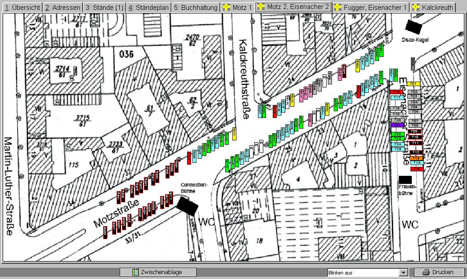Click the purple stand 721 marker
The width and height of the screenshot is (467, 279).
tap(397, 125)
